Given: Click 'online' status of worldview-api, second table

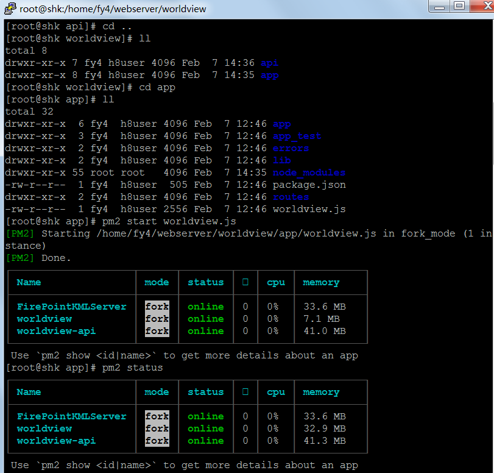Looking at the screenshot, I should [x=206, y=441].
